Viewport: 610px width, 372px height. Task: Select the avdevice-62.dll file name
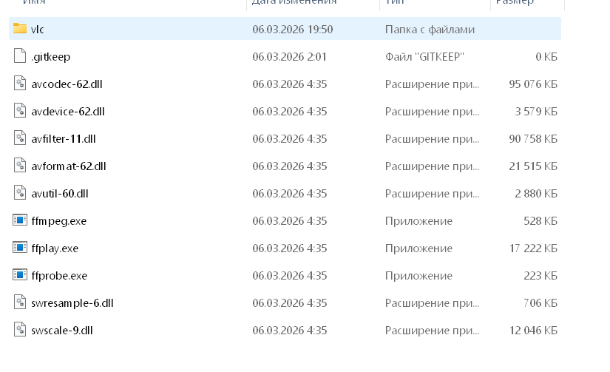click(x=68, y=112)
